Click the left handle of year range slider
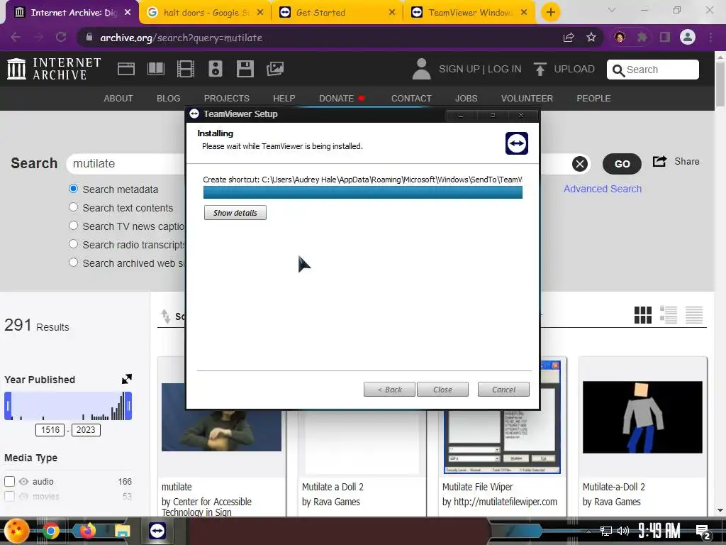 (8, 406)
